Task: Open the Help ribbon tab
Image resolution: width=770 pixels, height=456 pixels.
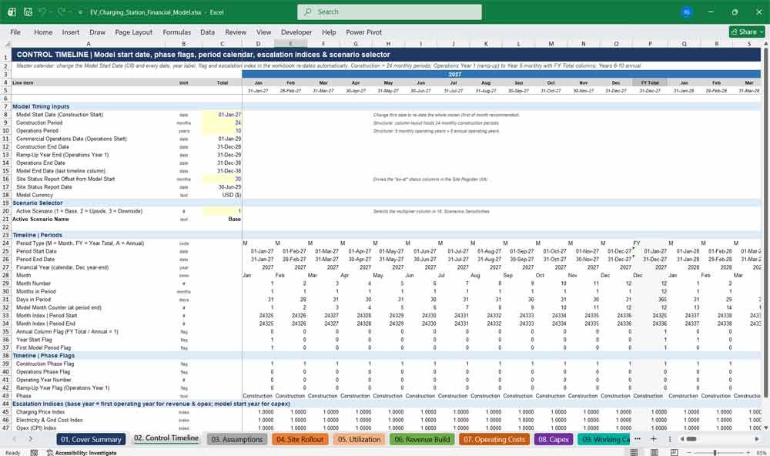Action: 329,32
